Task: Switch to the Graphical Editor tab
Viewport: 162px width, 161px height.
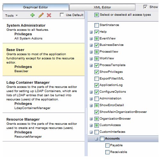Action: tap(36, 7)
